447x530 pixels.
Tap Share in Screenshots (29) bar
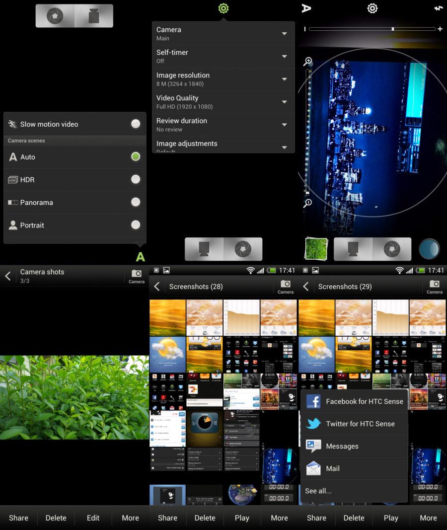tap(316, 518)
